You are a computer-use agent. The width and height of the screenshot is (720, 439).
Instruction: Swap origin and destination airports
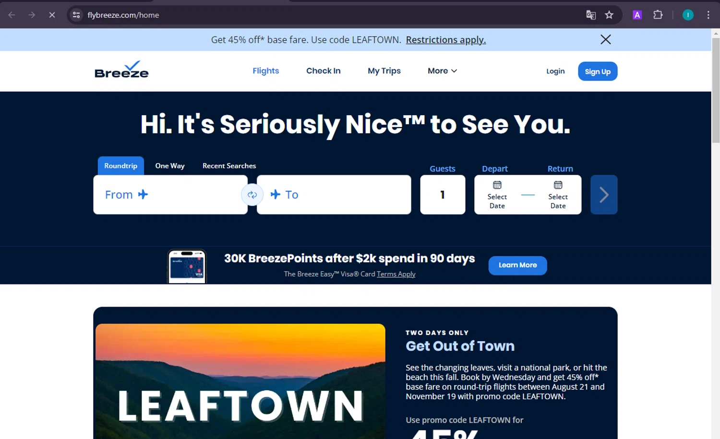[x=252, y=195]
